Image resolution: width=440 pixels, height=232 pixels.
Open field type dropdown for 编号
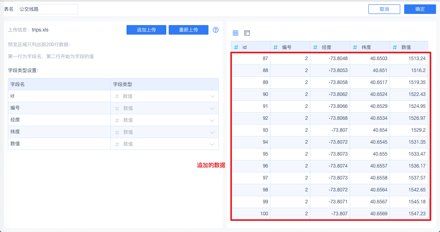click(x=212, y=108)
